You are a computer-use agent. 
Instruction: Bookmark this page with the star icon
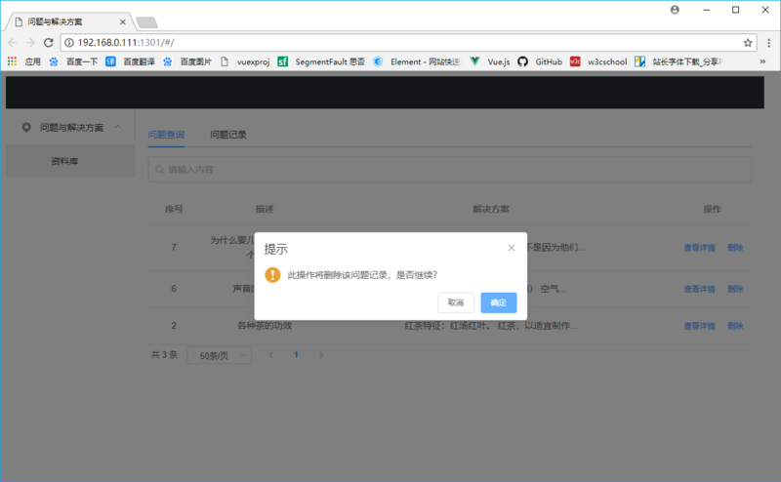748,43
